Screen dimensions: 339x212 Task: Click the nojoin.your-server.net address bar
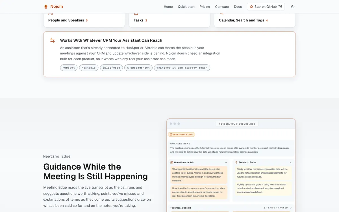click(237, 124)
